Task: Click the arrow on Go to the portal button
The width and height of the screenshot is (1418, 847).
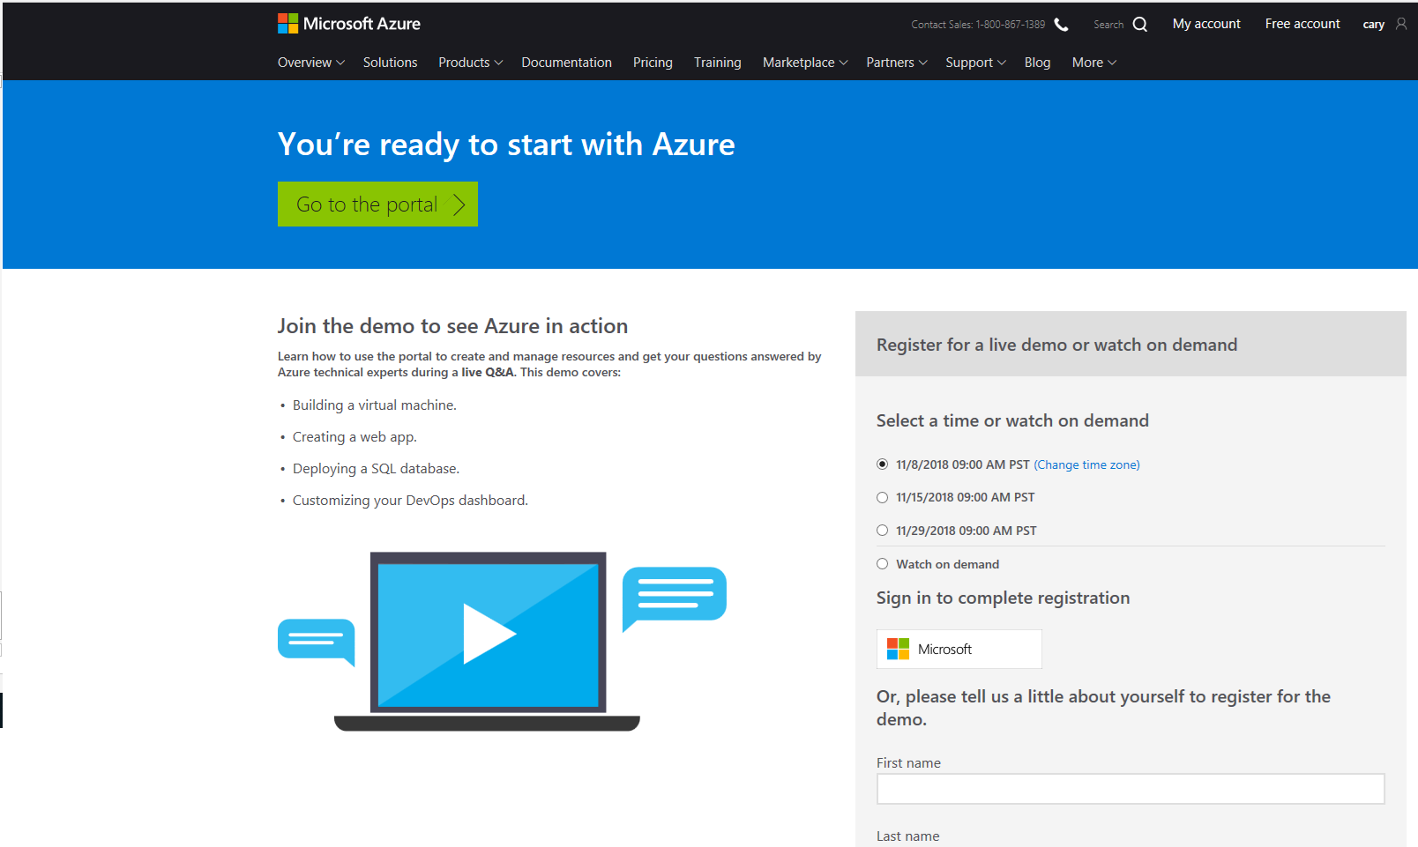Action: (x=459, y=204)
